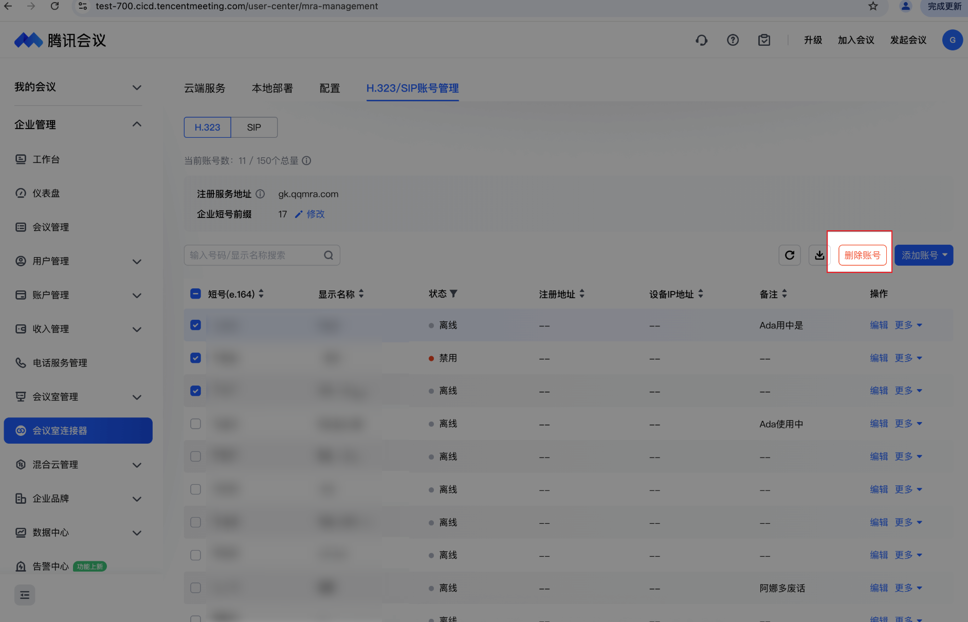This screenshot has width=968, height=622.
Task: Select 会议室连接器 sidebar item
Action: 78,430
